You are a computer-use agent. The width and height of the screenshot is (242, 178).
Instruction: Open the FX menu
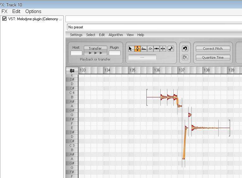pyautogui.click(x=4, y=11)
